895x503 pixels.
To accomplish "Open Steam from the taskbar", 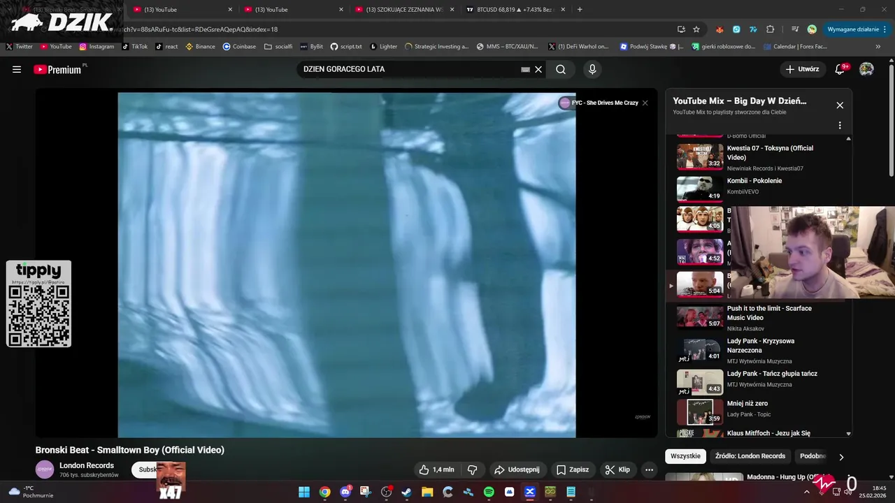I will coord(406,492).
